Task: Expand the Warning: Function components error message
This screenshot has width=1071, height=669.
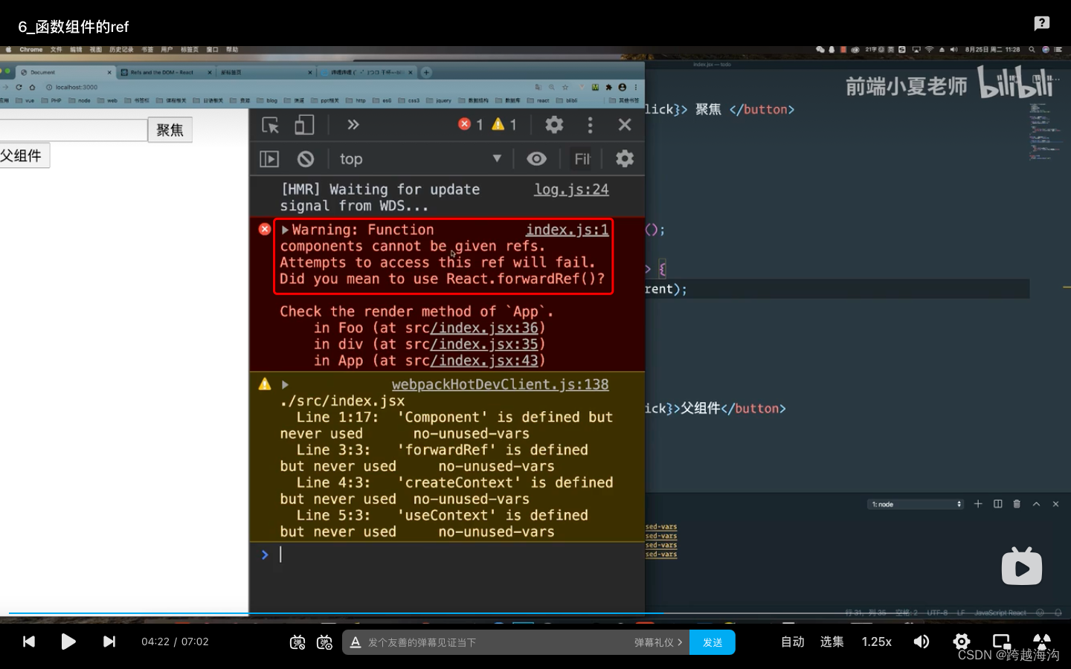Action: pyautogui.click(x=285, y=230)
